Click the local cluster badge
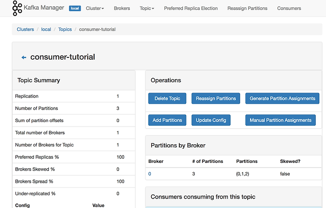This screenshot has height=208, width=326. click(x=75, y=8)
